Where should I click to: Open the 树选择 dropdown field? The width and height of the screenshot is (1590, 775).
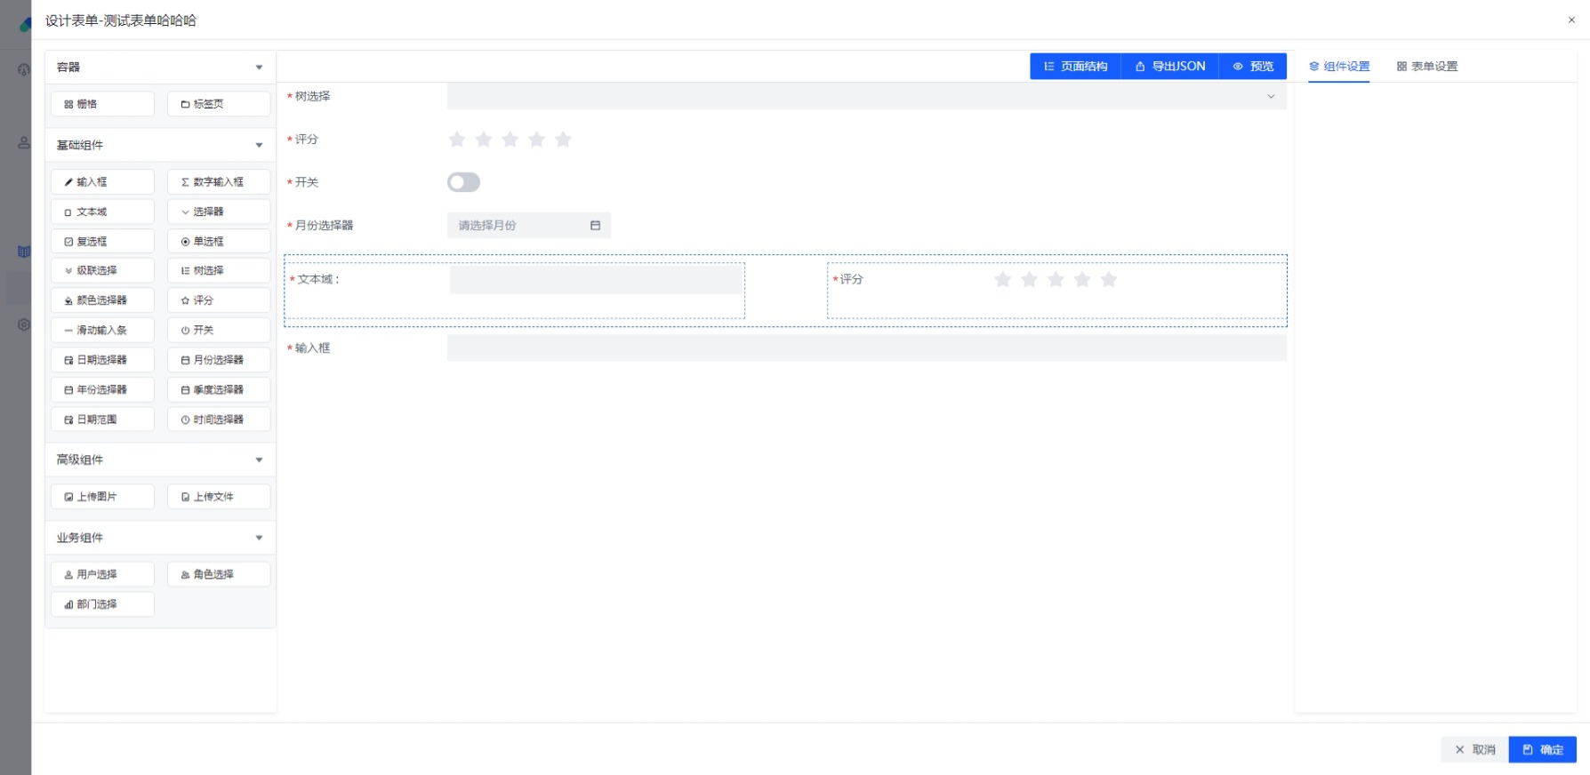[866, 96]
